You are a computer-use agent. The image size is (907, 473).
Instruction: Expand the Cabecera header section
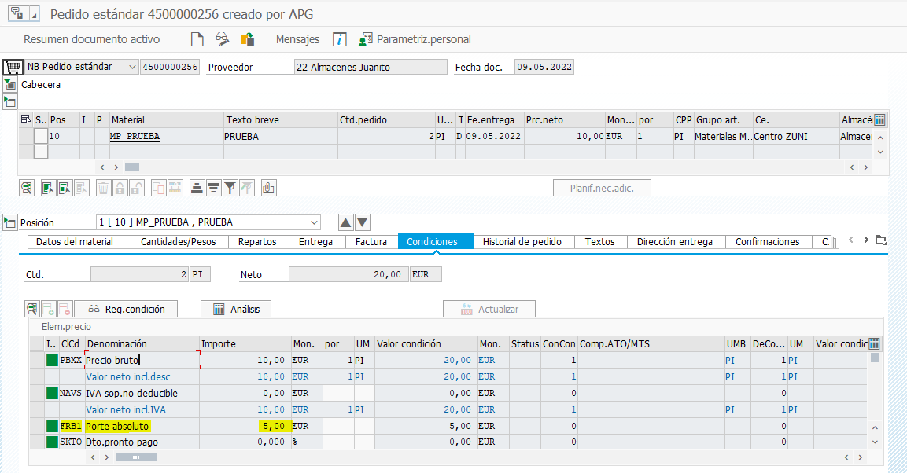(10, 84)
